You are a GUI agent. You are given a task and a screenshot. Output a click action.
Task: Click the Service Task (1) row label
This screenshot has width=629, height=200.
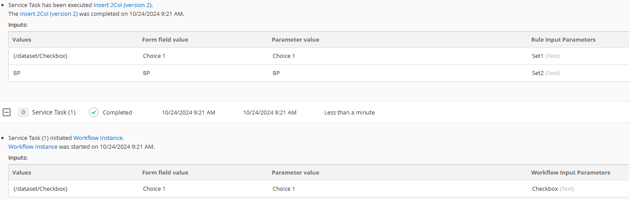(54, 112)
